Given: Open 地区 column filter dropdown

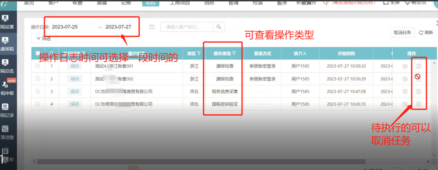Looking at the screenshot, I should pyautogui.click(x=199, y=53).
